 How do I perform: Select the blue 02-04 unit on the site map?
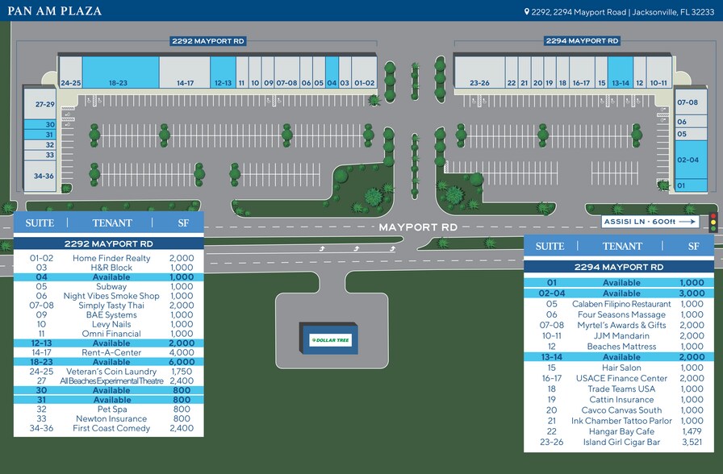(690, 160)
